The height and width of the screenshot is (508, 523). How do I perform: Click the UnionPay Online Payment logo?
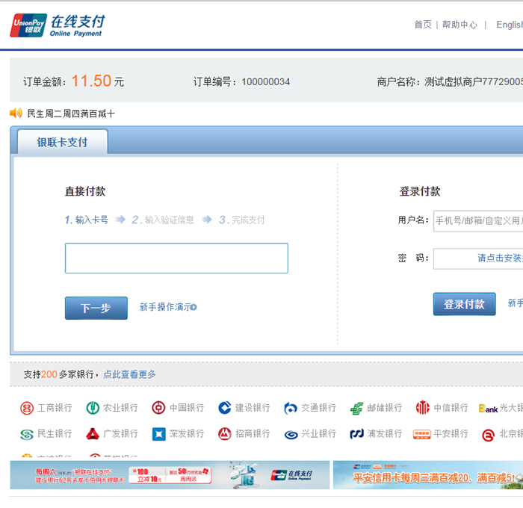point(57,25)
